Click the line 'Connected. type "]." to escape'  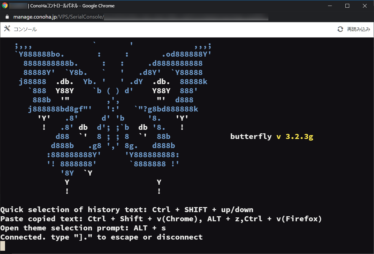[101, 237]
